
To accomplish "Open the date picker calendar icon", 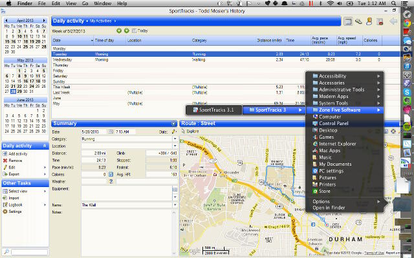I will (x=111, y=132).
